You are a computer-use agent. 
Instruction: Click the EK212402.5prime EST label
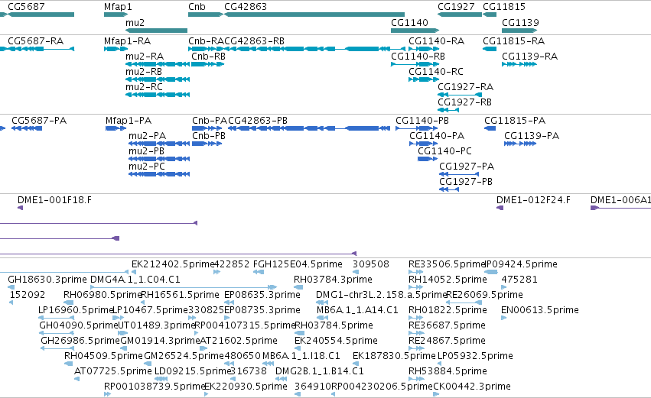click(173, 264)
